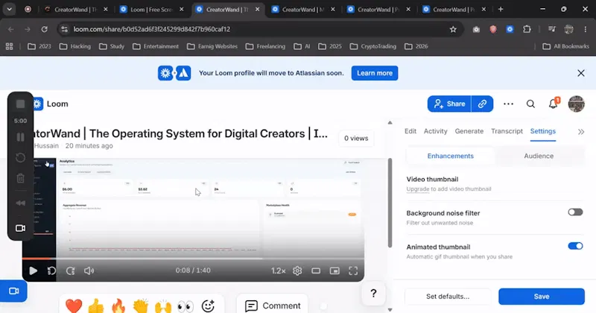React with the heart emoji
Image resolution: width=596 pixels, height=313 pixels.
click(x=74, y=306)
